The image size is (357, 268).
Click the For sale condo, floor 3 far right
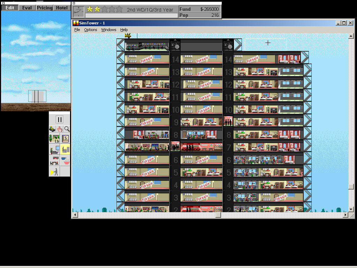(x=281, y=198)
